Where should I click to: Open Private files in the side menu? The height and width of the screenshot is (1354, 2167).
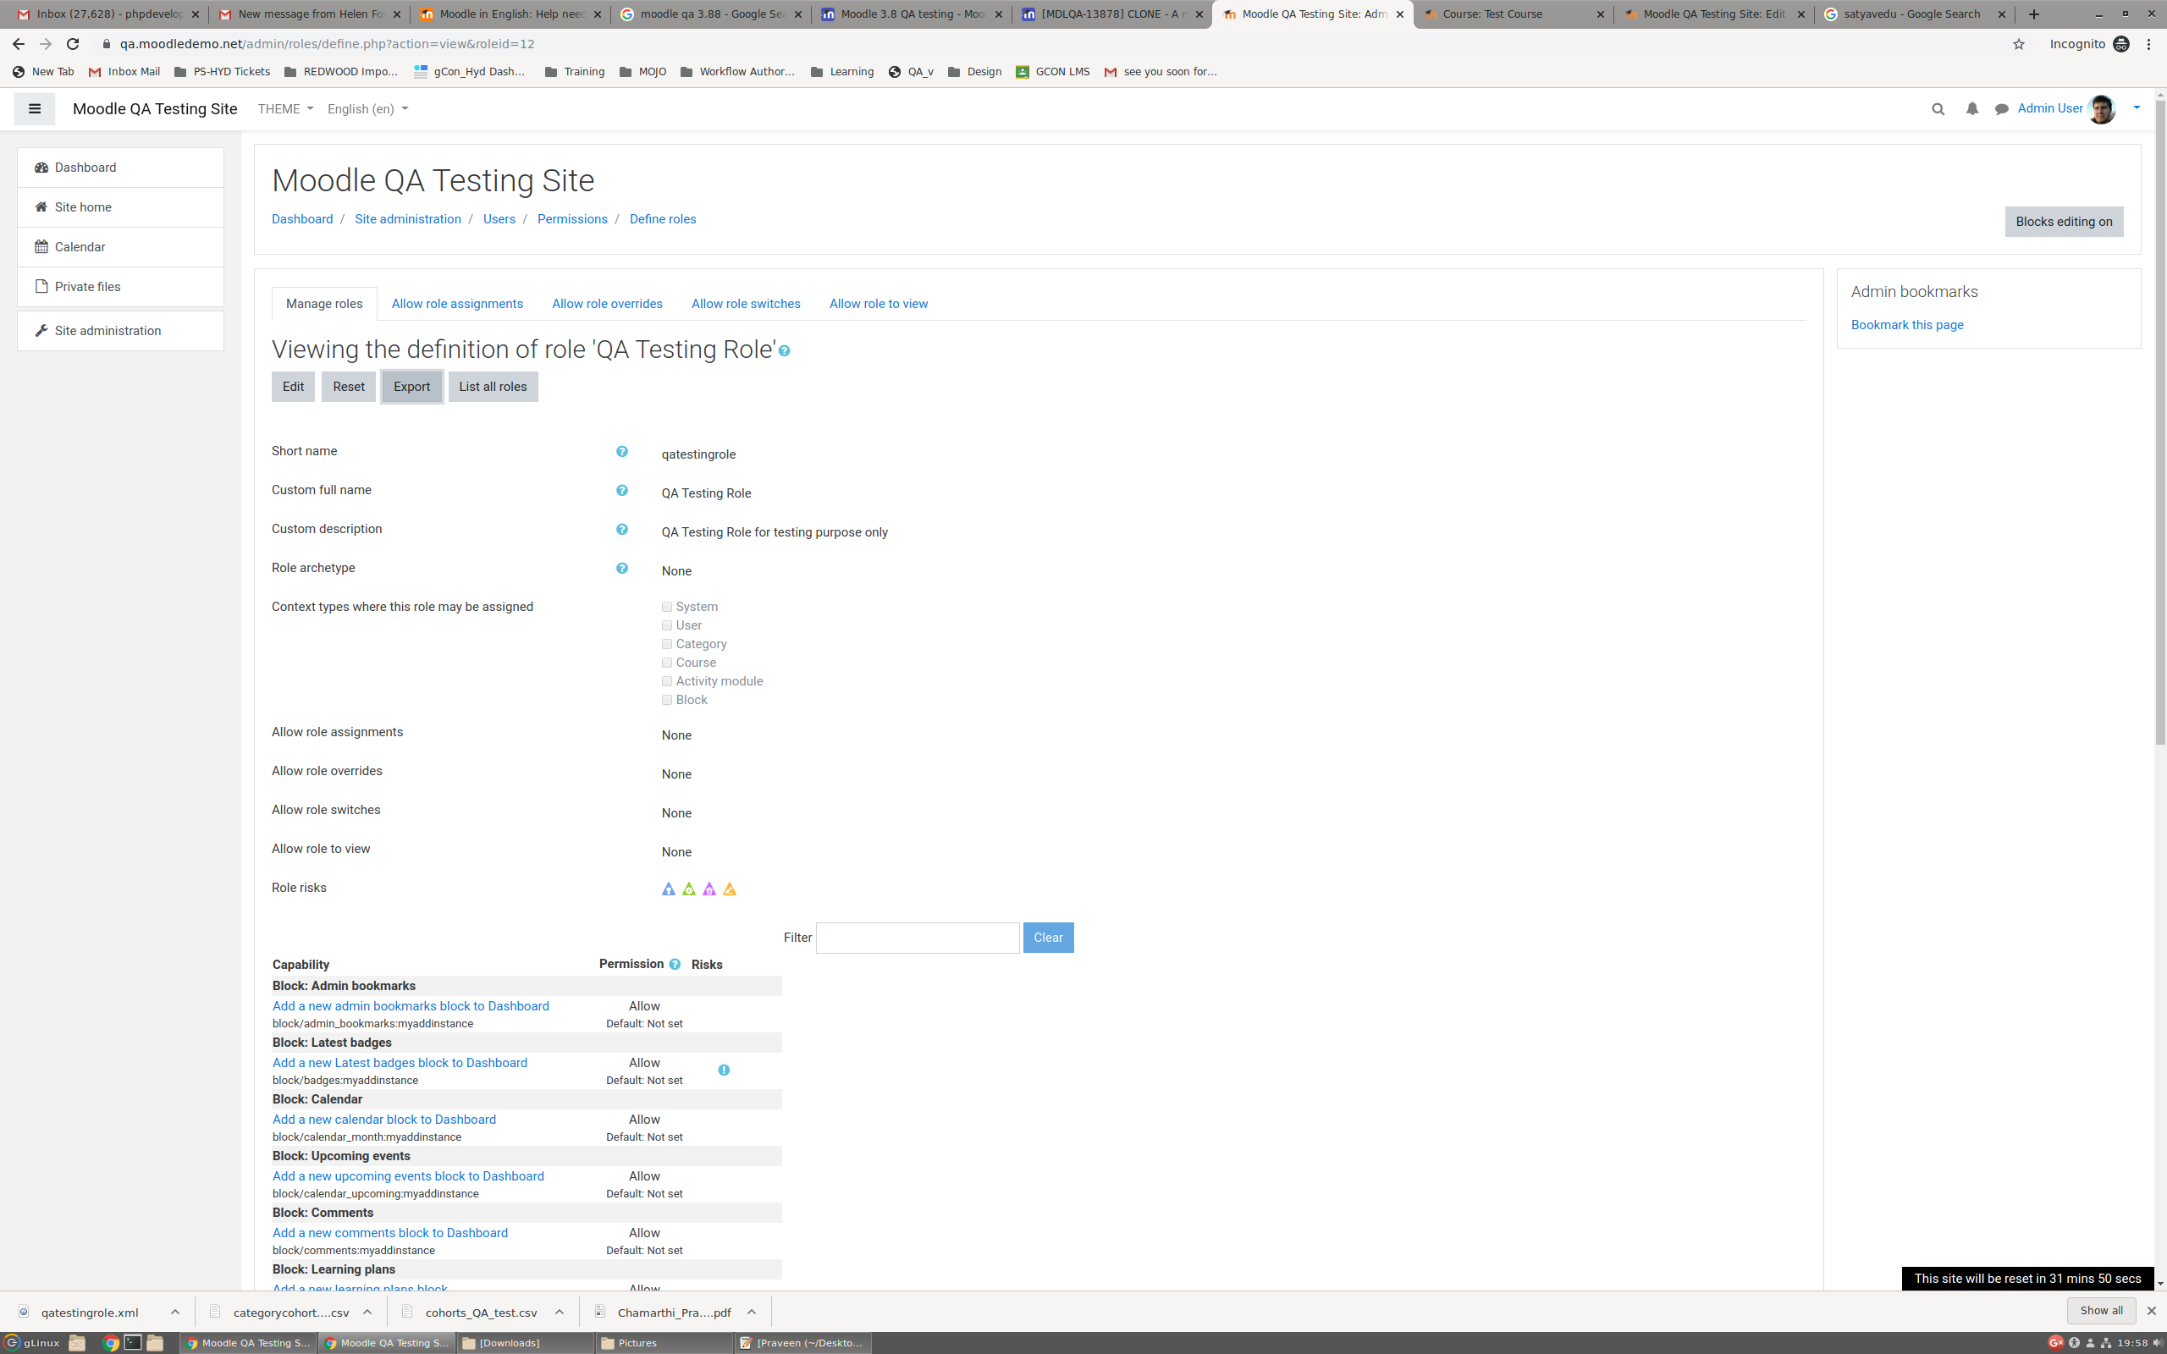click(x=120, y=287)
